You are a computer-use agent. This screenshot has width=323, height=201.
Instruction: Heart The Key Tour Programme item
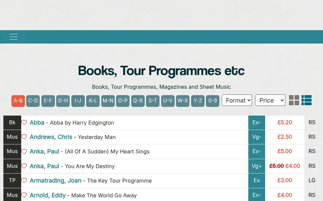pos(24,180)
